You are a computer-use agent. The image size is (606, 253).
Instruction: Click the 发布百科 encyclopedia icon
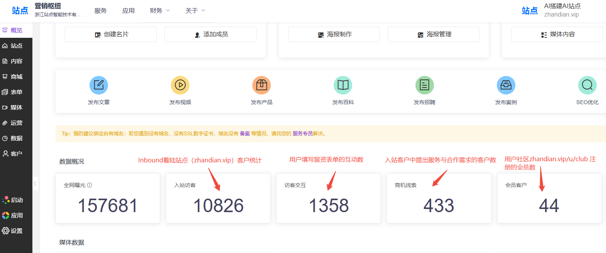click(x=343, y=85)
